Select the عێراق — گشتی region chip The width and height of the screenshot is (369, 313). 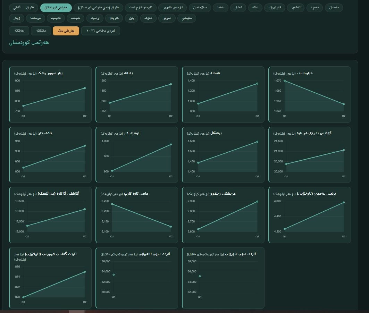tap(24, 8)
